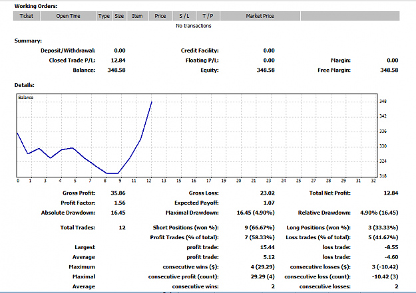Click the Margin label
416x293 pixels.
point(341,60)
